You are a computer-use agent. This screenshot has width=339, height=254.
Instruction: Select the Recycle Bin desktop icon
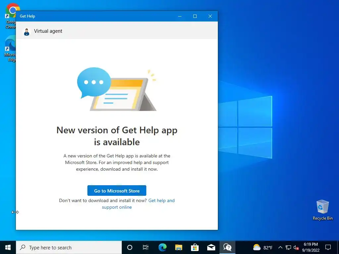coord(322,210)
